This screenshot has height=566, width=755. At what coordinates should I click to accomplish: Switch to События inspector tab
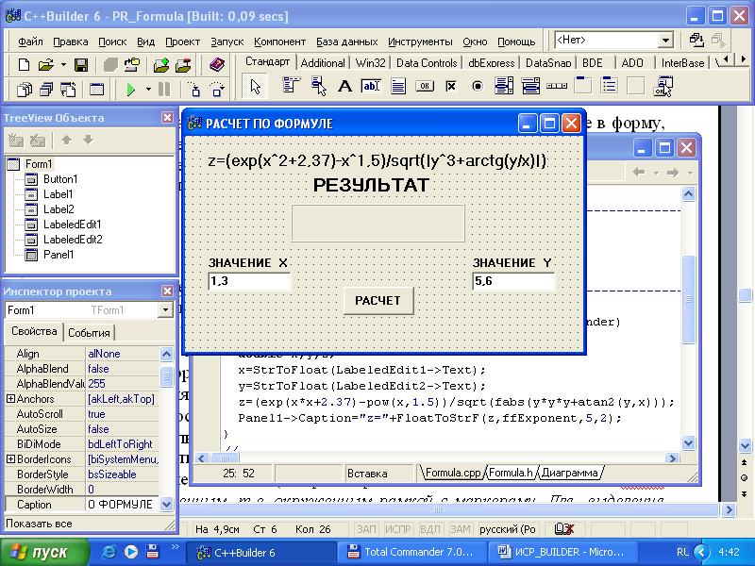click(x=89, y=333)
